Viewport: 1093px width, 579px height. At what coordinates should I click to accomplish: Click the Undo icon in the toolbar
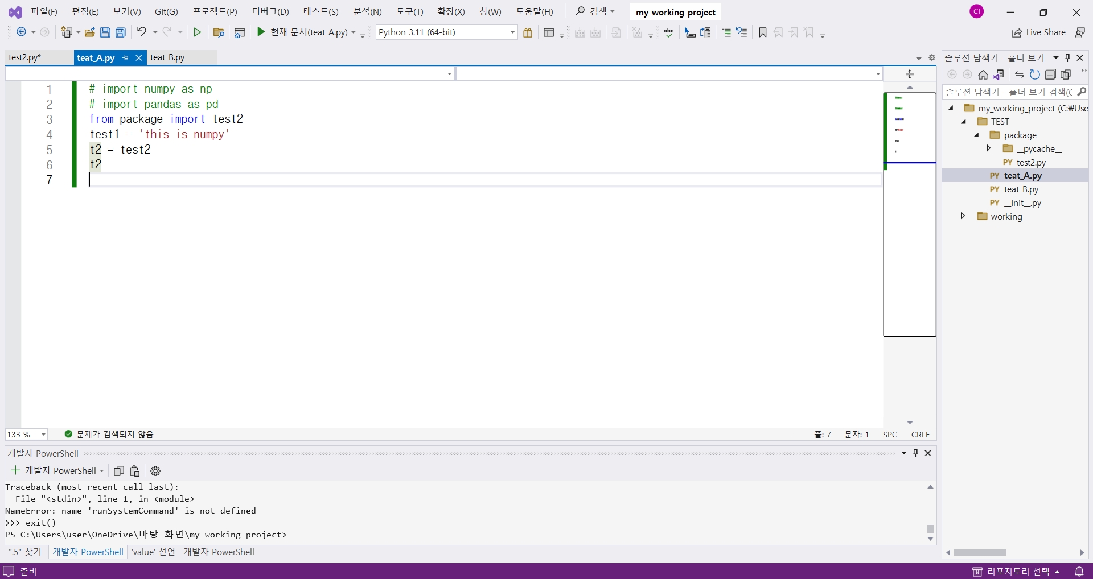(x=142, y=32)
